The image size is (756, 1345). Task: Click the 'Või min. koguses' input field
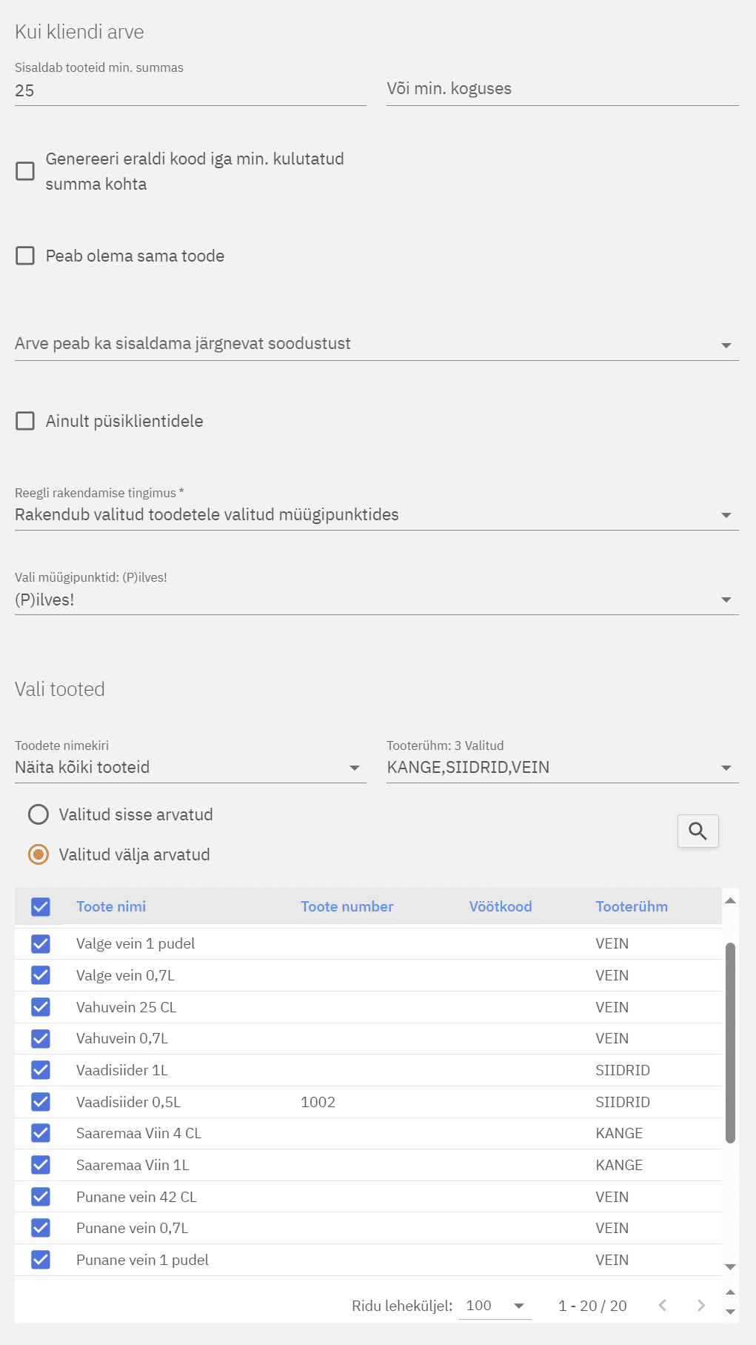coord(562,89)
